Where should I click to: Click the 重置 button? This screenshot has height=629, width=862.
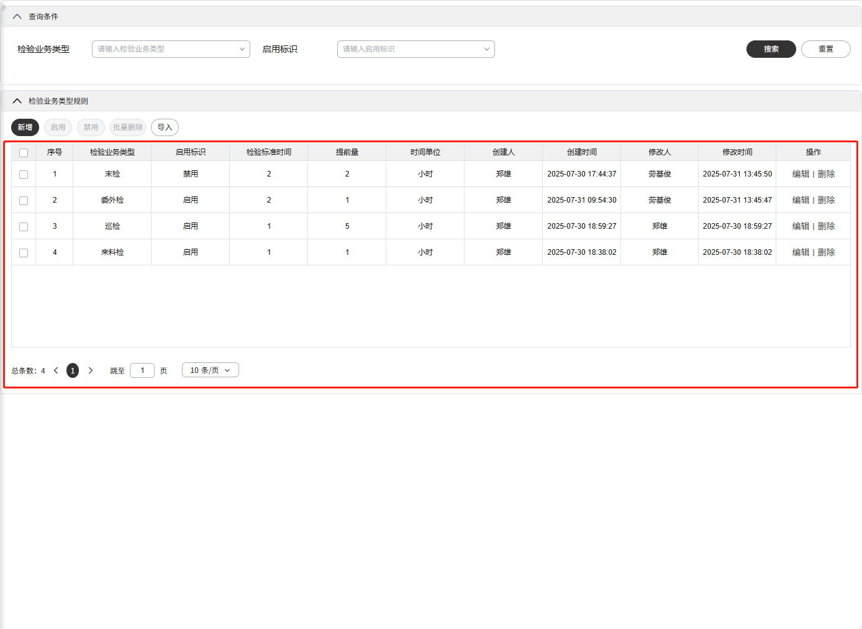pos(825,49)
